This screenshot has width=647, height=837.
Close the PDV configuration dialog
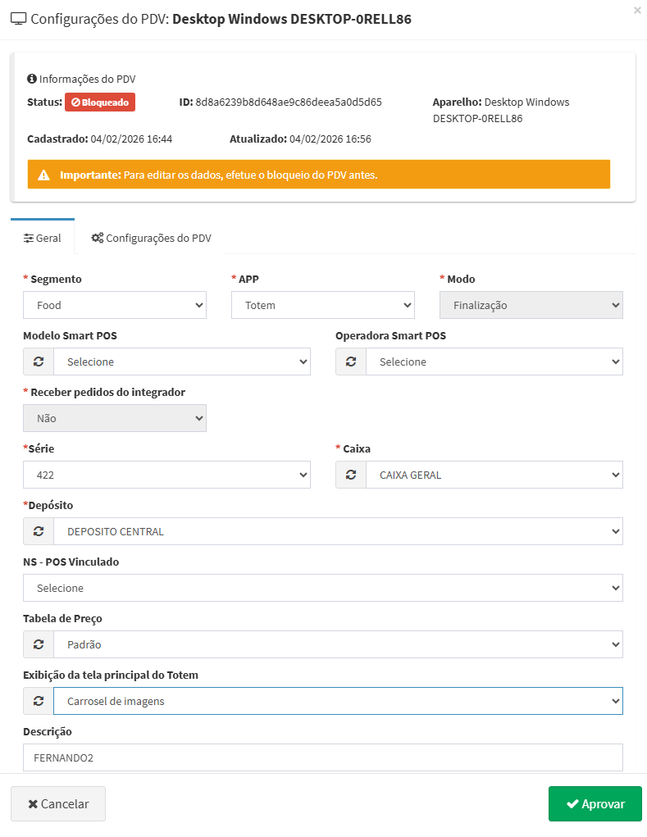click(x=637, y=11)
